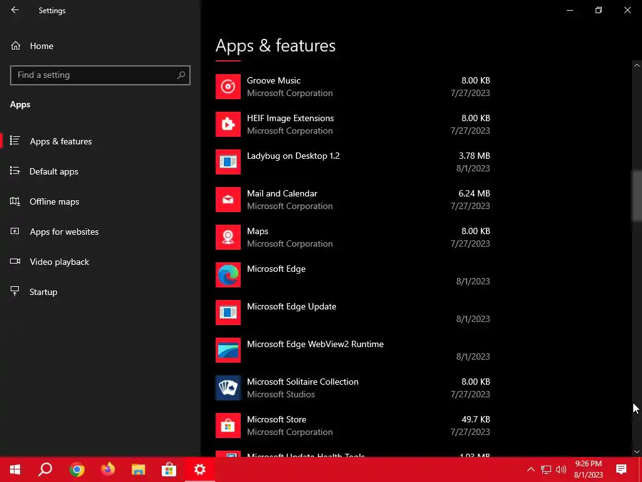Click Microsoft Studios publisher text
Screen dimensions: 642x482
pos(281,394)
